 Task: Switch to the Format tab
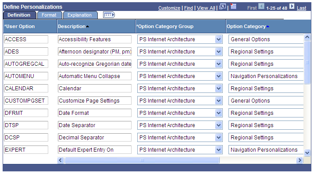[49, 15]
